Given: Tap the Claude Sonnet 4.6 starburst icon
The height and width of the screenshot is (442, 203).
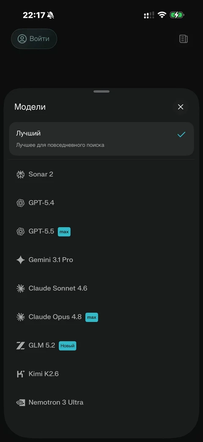Looking at the screenshot, I should pyautogui.click(x=21, y=288).
